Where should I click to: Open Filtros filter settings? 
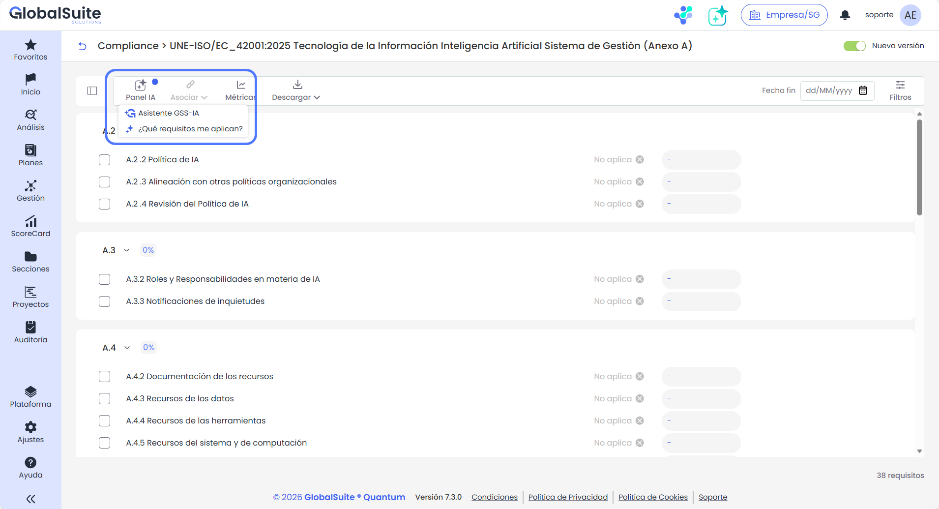pyautogui.click(x=900, y=90)
